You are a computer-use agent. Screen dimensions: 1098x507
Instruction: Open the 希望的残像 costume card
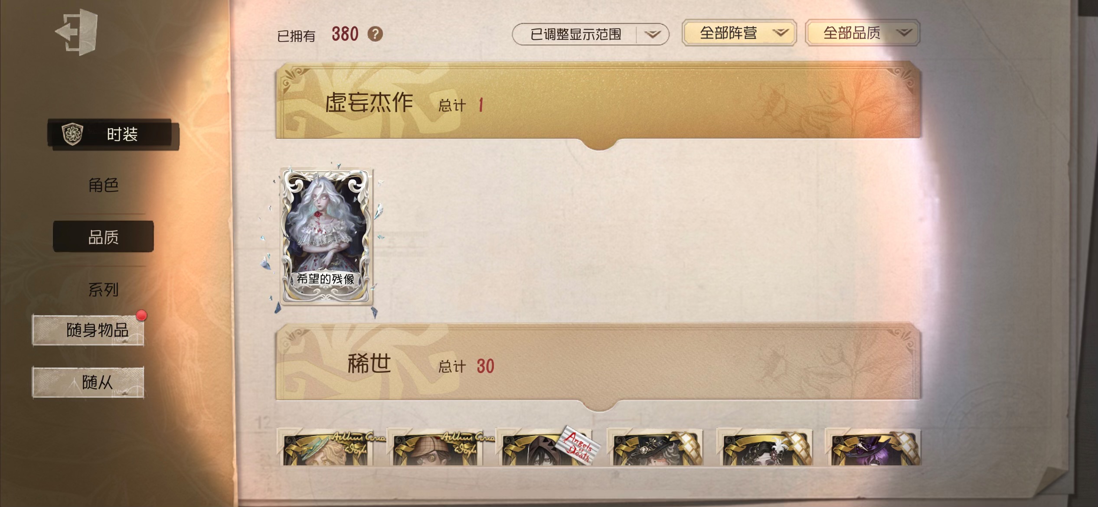pos(326,237)
